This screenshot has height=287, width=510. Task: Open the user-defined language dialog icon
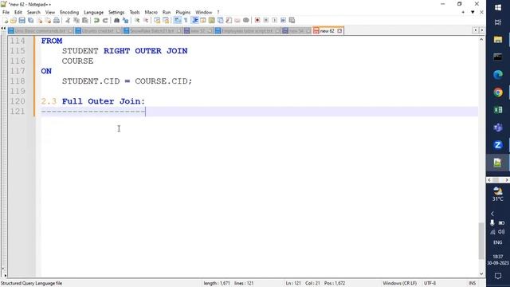203,20
